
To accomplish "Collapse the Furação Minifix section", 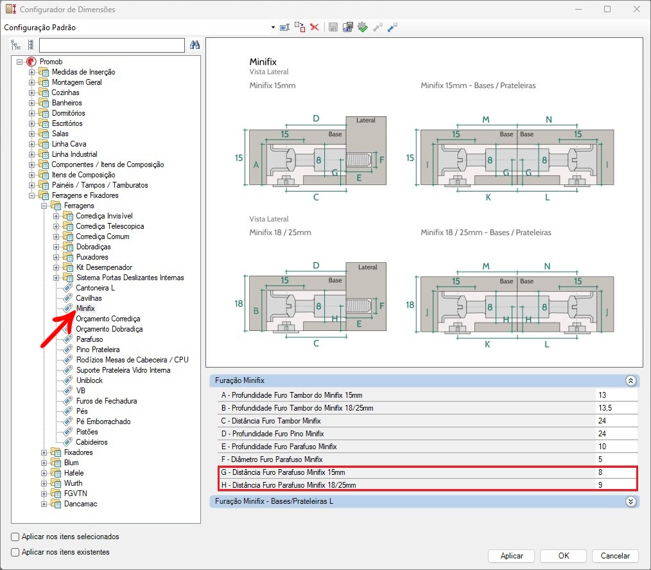I will coord(630,380).
